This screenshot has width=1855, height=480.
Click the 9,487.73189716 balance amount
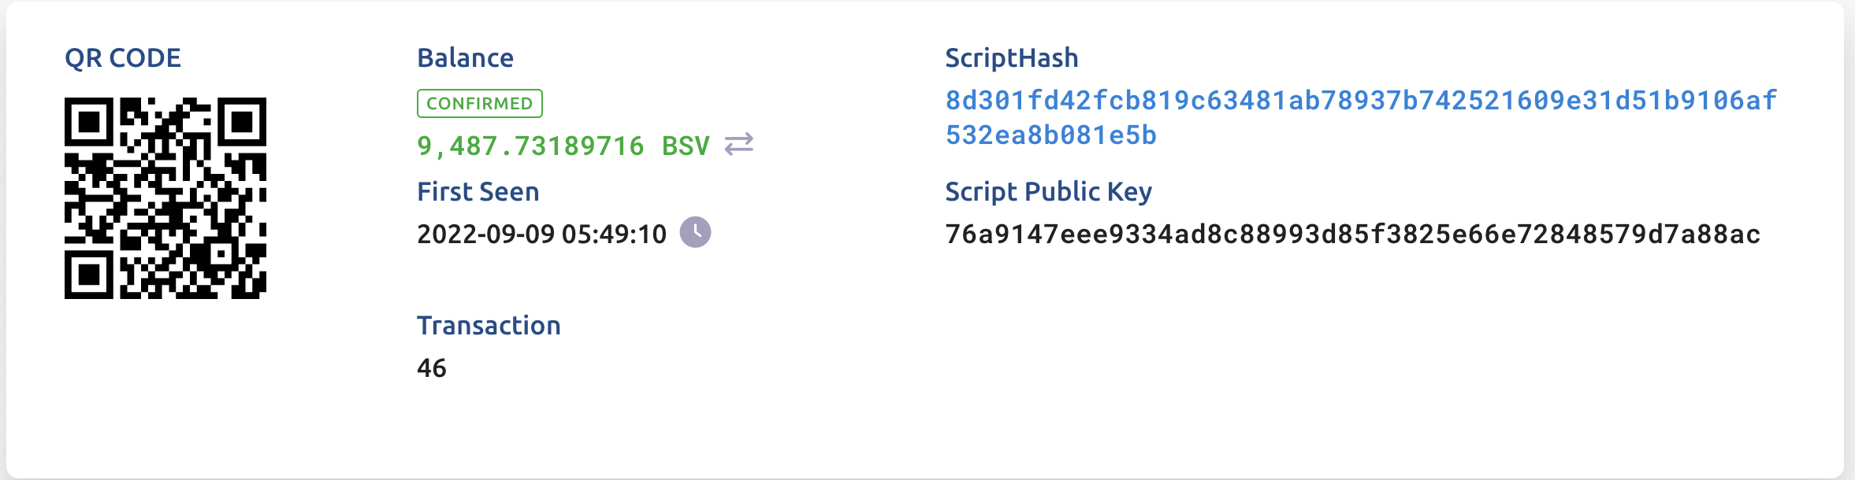coord(530,146)
